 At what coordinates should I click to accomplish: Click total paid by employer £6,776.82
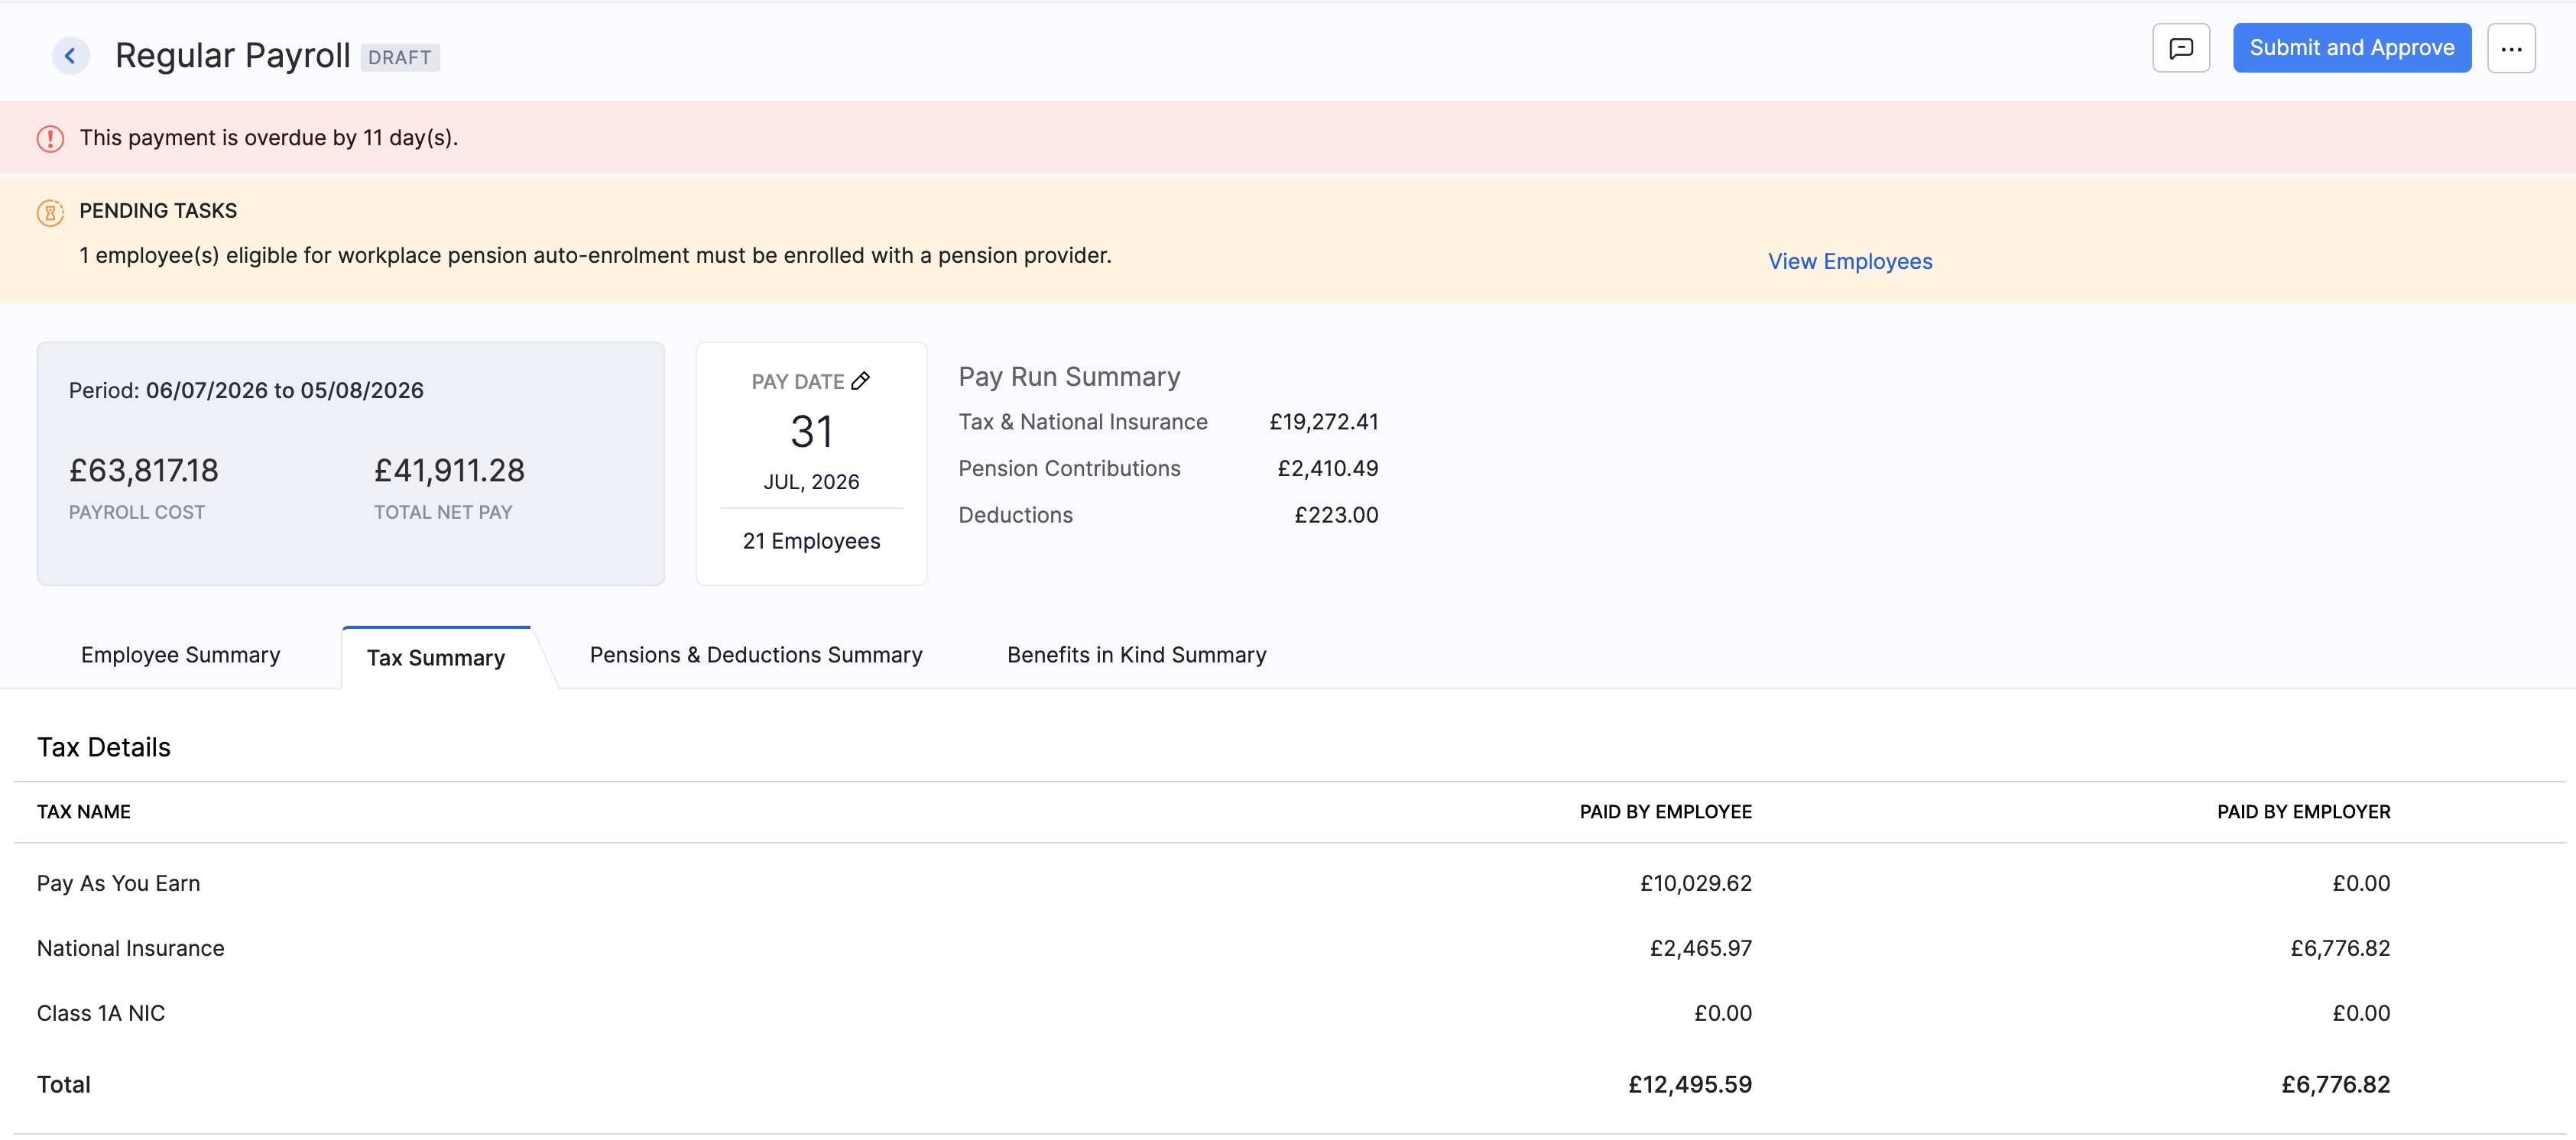tap(2335, 1085)
